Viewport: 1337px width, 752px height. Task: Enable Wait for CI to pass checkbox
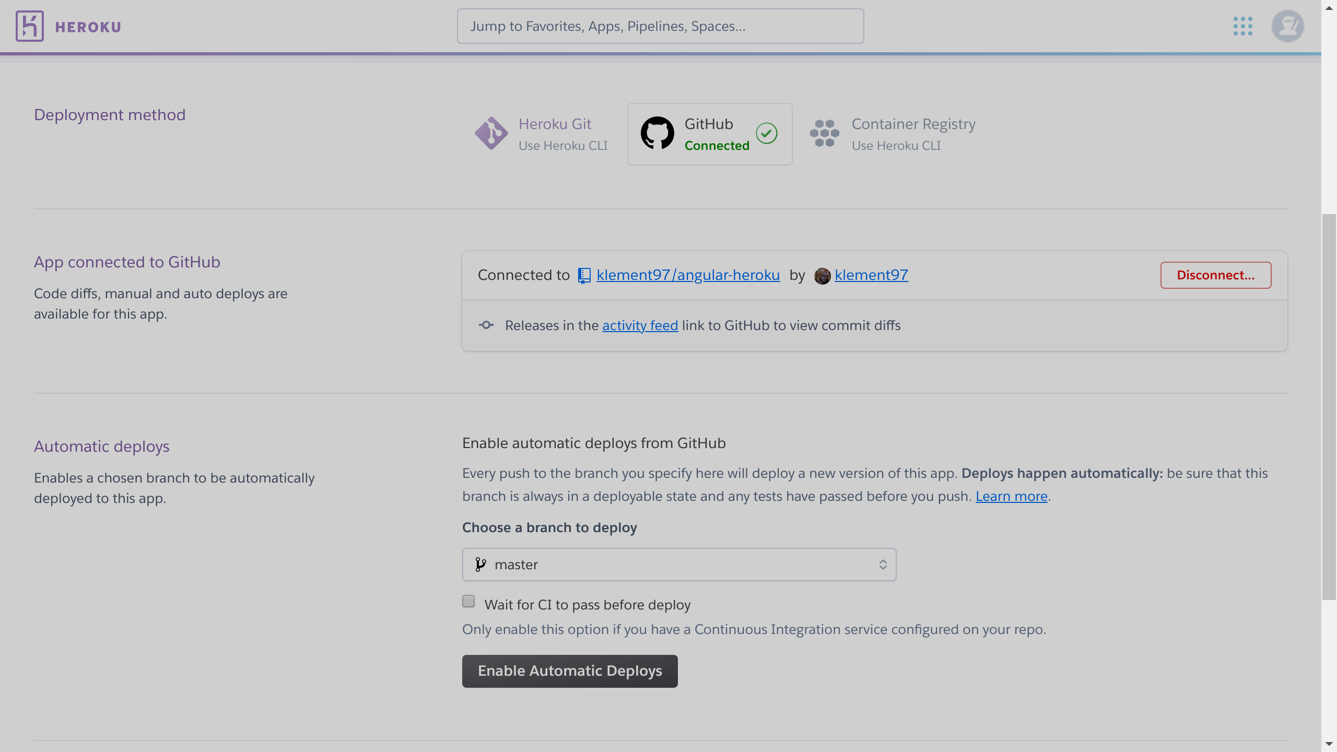click(468, 601)
